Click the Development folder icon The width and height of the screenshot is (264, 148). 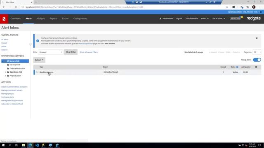(x=8, y=65)
